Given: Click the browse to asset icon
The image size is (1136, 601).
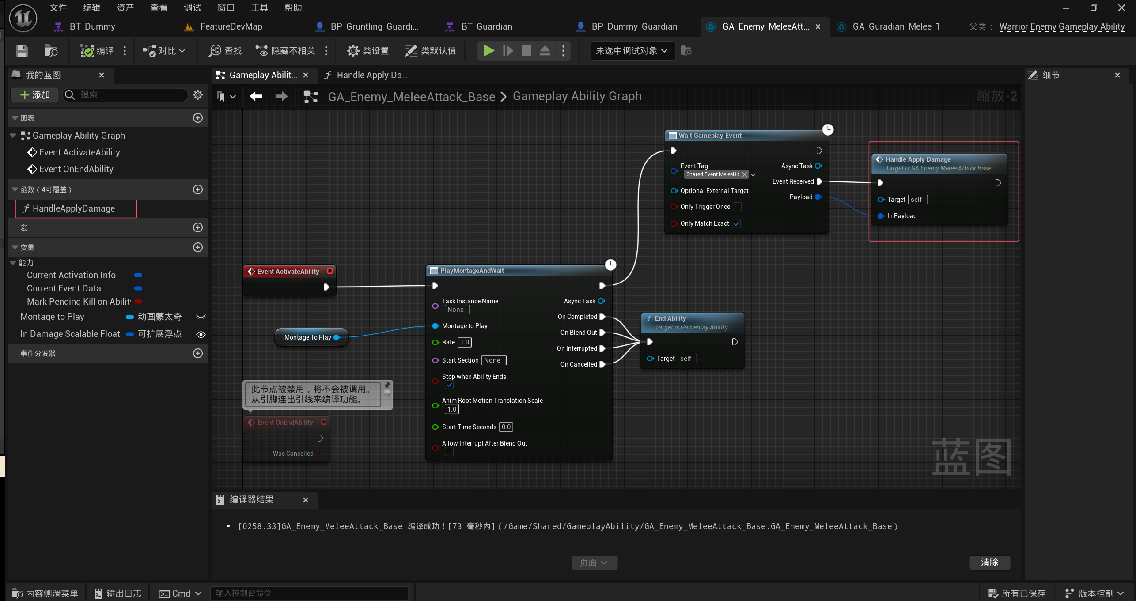Looking at the screenshot, I should 51,51.
